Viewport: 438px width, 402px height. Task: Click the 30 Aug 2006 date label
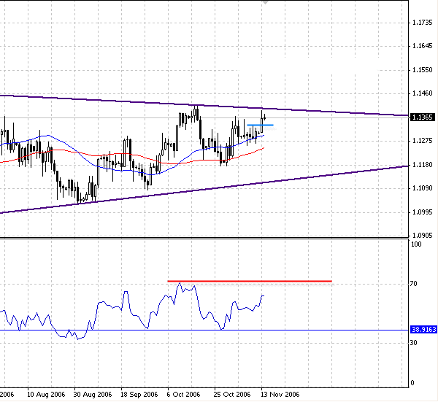[x=93, y=395]
